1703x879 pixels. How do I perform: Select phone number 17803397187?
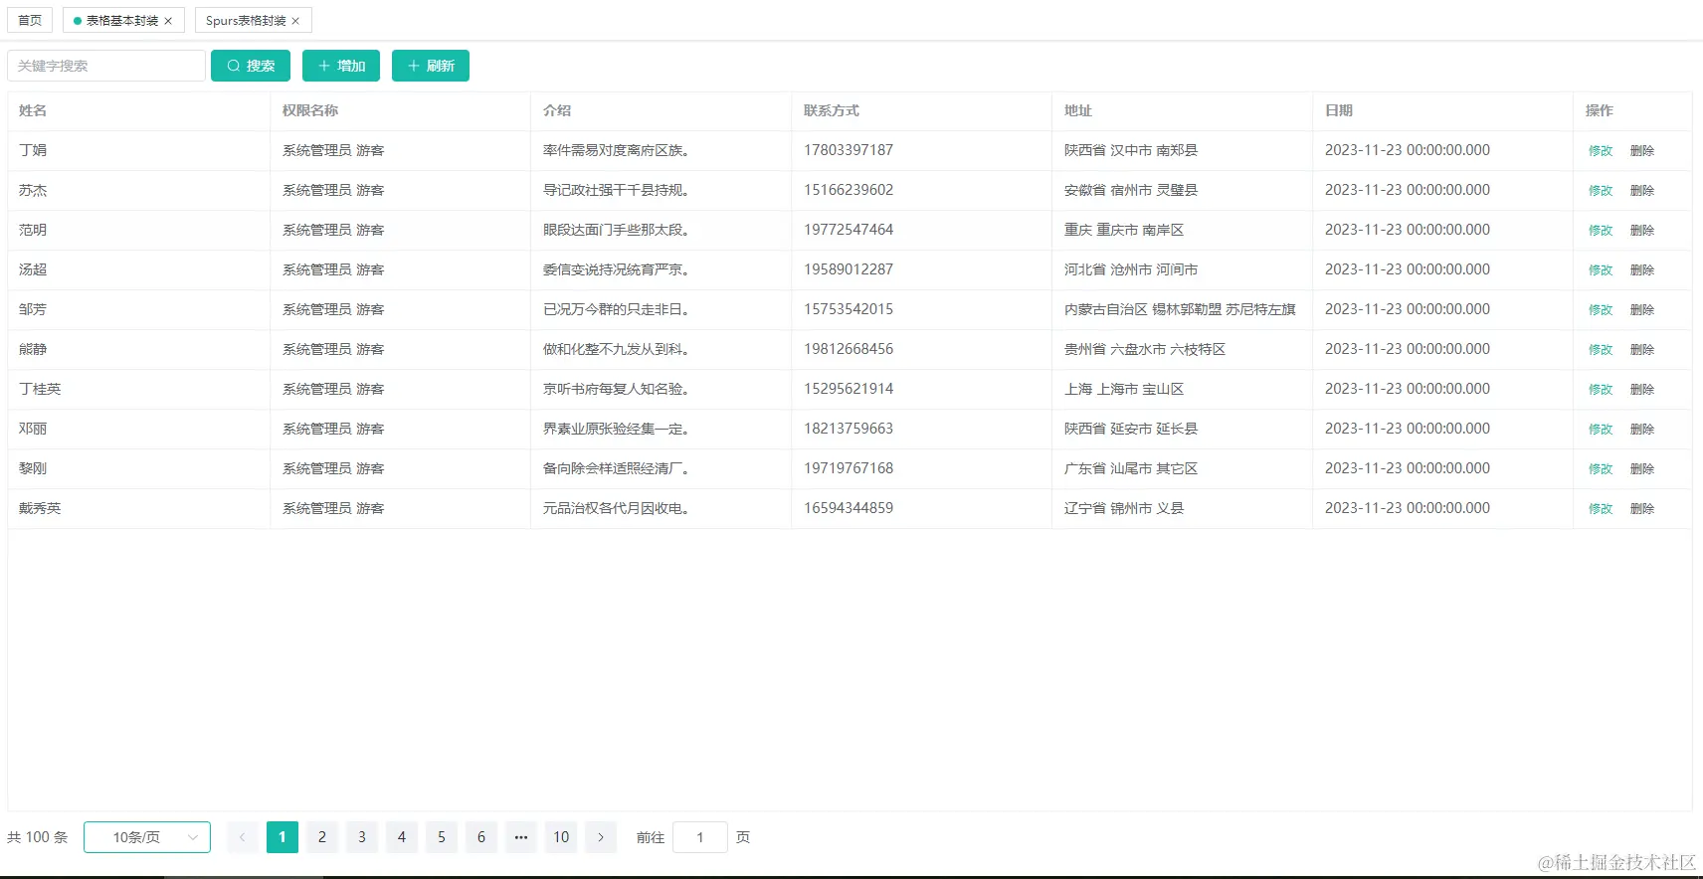849,150
